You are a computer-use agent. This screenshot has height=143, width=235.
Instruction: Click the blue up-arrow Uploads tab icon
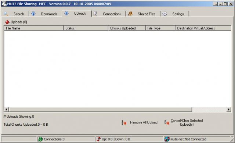pos(66,13)
